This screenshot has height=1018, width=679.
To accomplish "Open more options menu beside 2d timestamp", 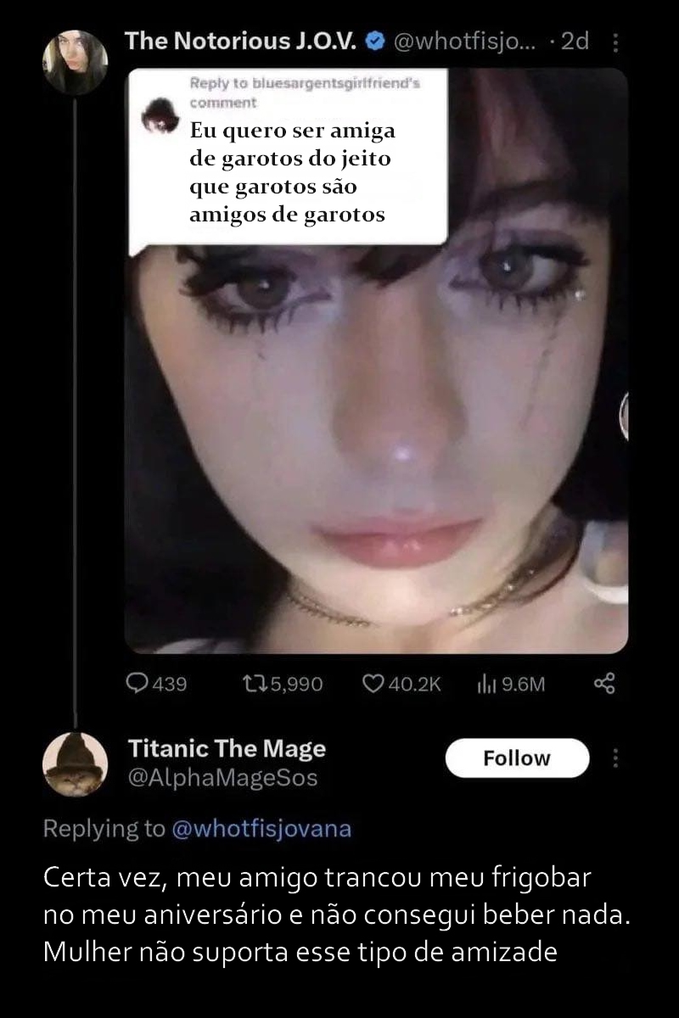I will 615,42.
